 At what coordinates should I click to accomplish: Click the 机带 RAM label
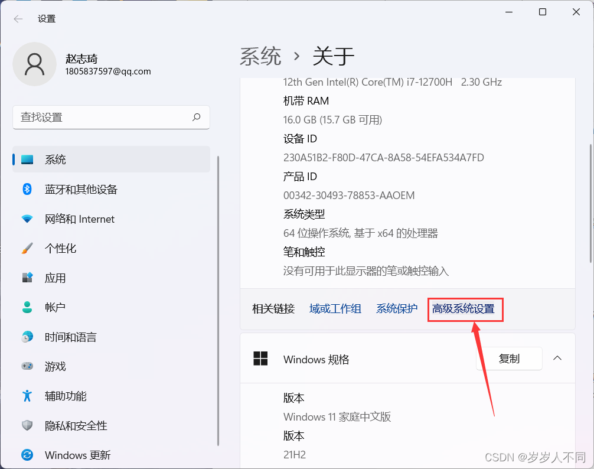(306, 101)
